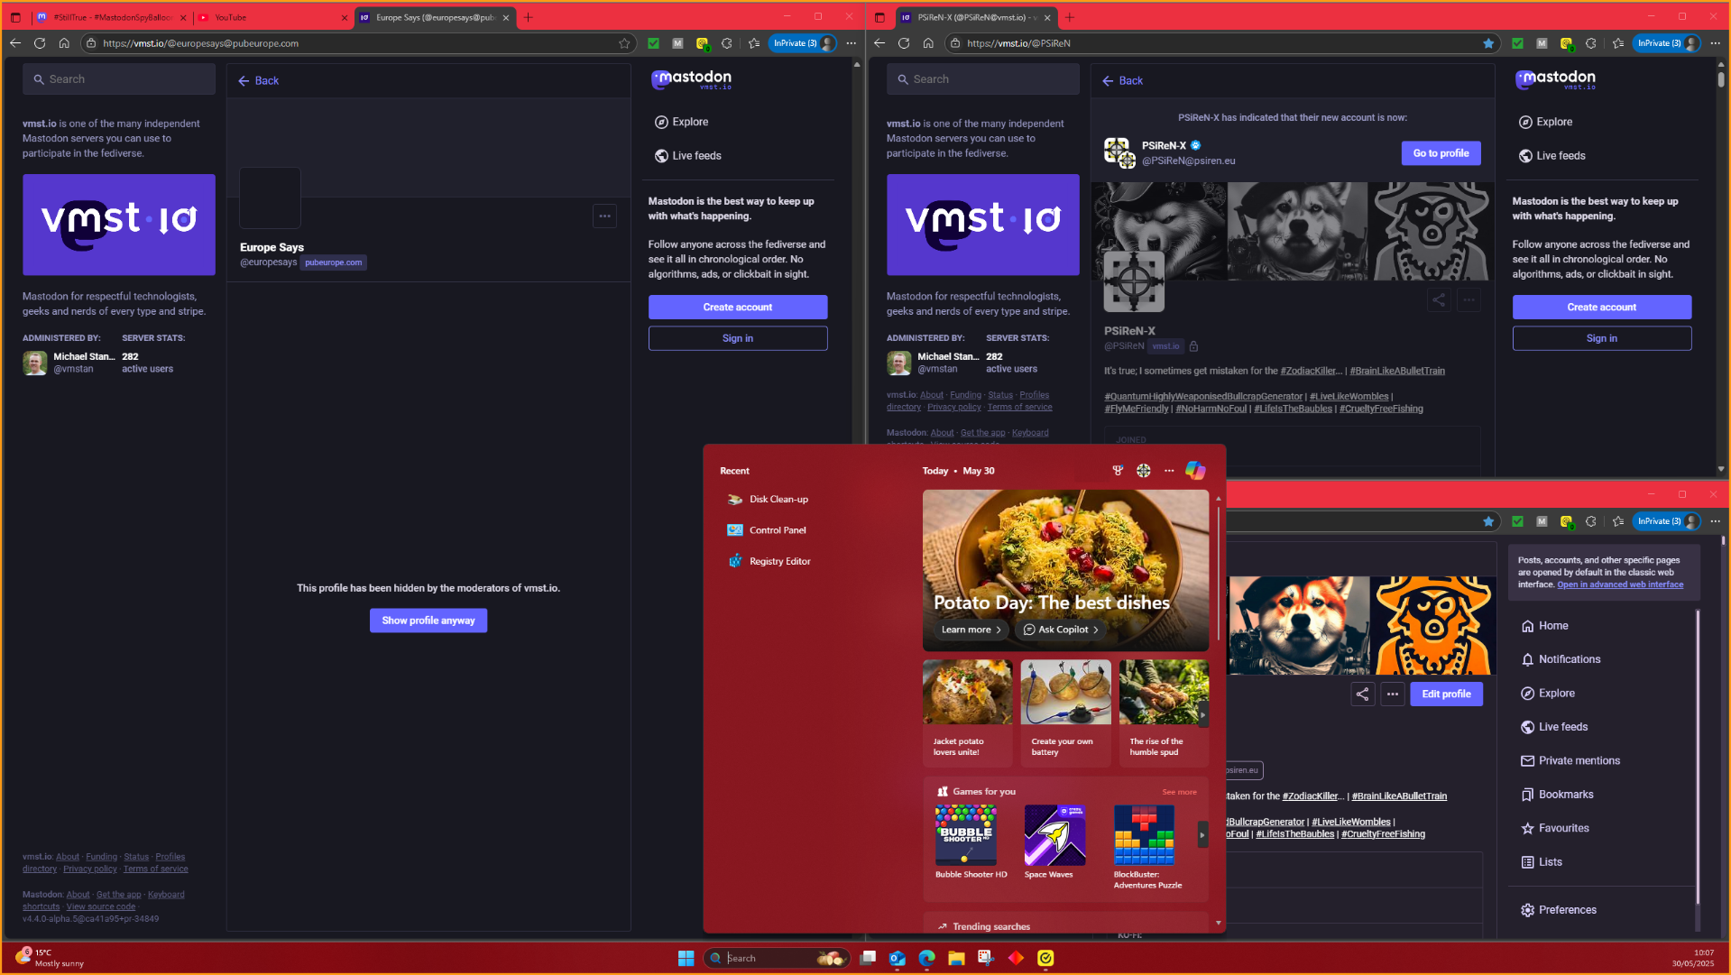Open the Space Waves game thumbnail
This screenshot has width=1731, height=975.
click(1054, 835)
